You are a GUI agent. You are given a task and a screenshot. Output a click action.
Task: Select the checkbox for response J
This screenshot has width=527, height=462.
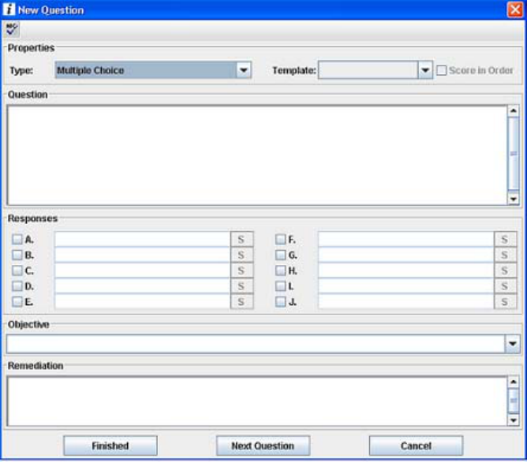280,301
